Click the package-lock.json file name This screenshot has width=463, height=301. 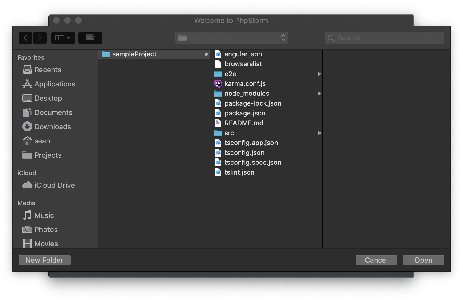(x=253, y=103)
